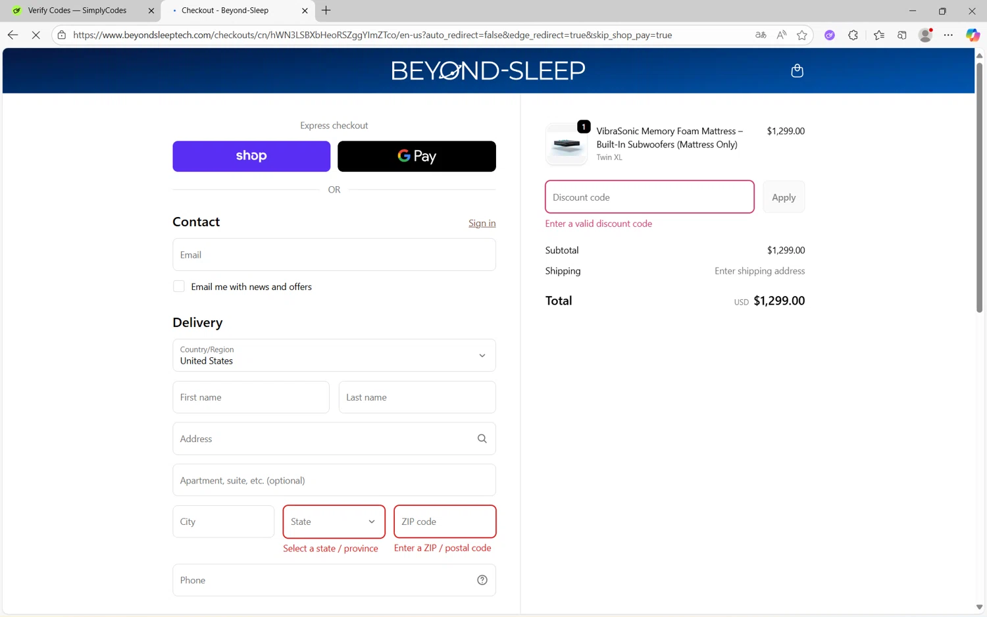
Task: Activate the read aloud icon
Action: 781,35
